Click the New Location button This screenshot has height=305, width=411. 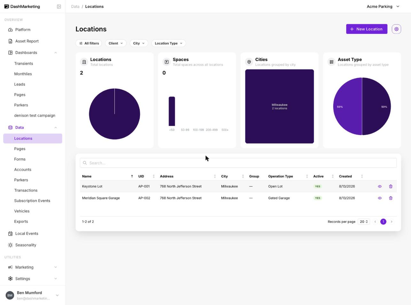coord(367,29)
